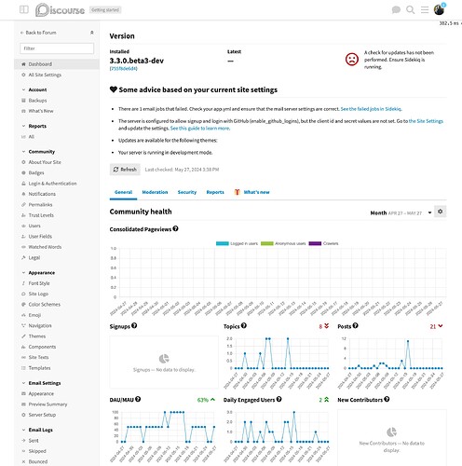
Task: Switch to the Moderation tab
Action: click(155, 192)
